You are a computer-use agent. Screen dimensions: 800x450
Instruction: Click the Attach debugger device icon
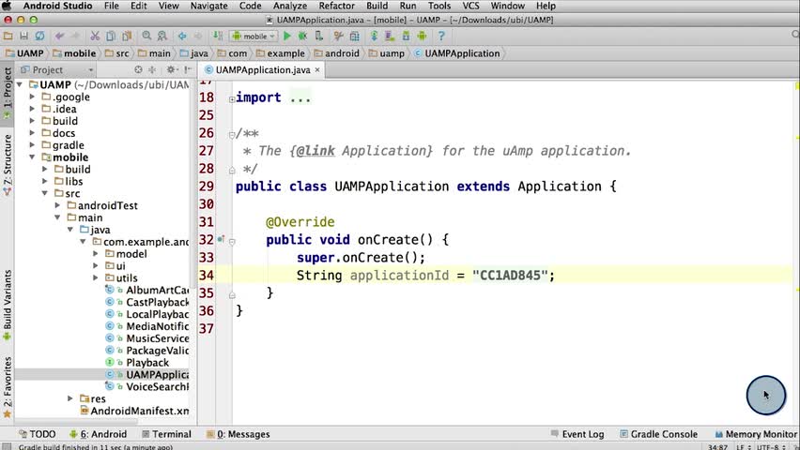[x=319, y=37]
